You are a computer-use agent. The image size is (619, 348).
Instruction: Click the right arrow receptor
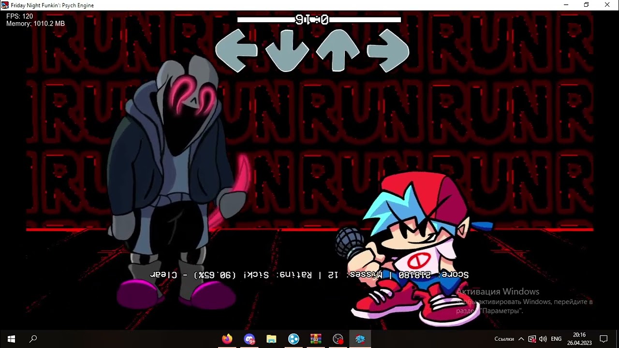388,50
